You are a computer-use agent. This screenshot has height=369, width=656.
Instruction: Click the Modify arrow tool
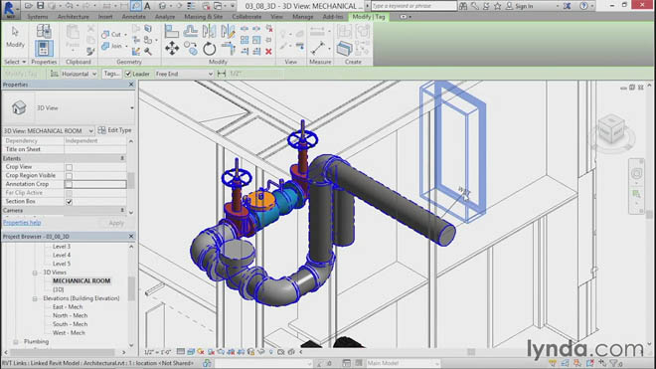[15, 37]
